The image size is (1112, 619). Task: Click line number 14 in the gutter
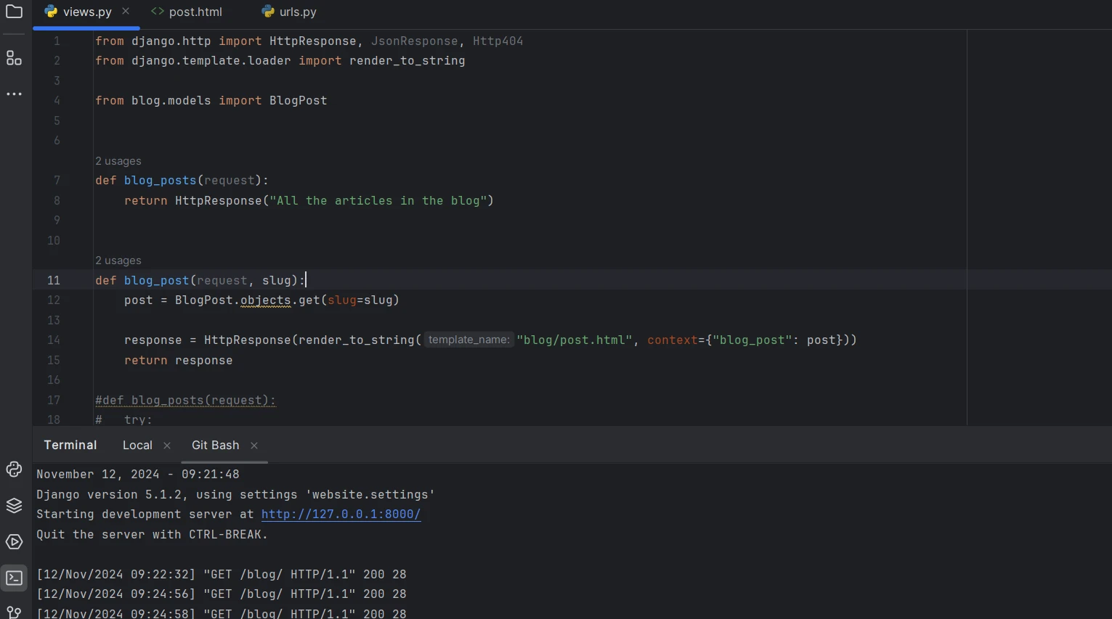pyautogui.click(x=54, y=340)
